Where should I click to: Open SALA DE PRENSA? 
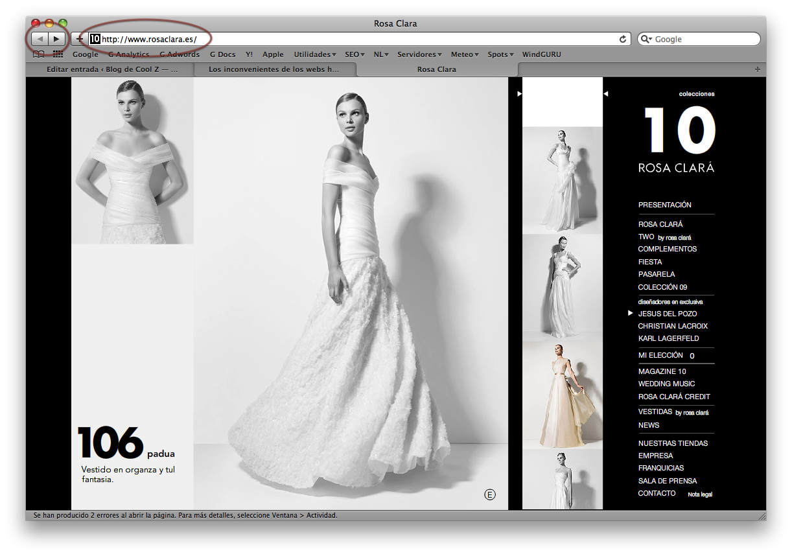pos(668,481)
